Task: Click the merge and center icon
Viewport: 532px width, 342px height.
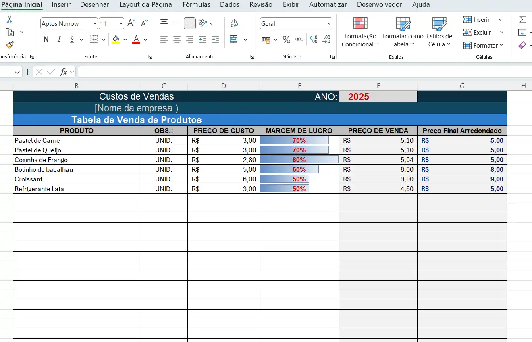Action: (234, 40)
